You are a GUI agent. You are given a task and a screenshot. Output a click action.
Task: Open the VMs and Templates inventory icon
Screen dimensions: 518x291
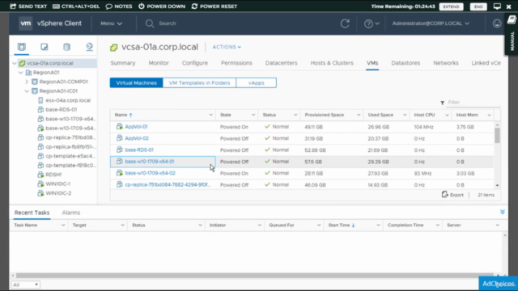45,47
